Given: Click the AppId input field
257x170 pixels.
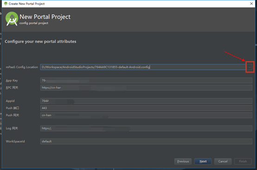Looking at the screenshot, I should point(146,101).
